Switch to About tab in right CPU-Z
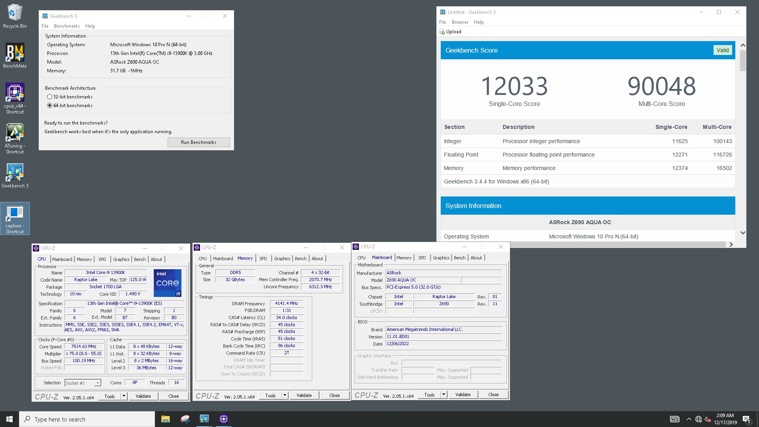Viewport: 759px width, 427px height. (476, 258)
